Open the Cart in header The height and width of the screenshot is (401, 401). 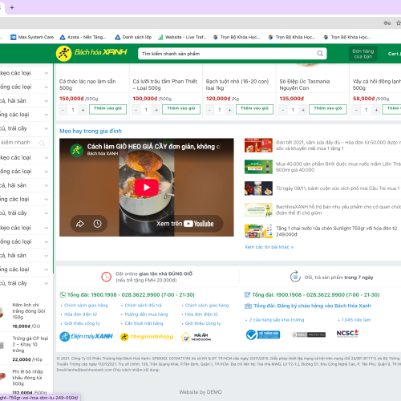click(394, 54)
